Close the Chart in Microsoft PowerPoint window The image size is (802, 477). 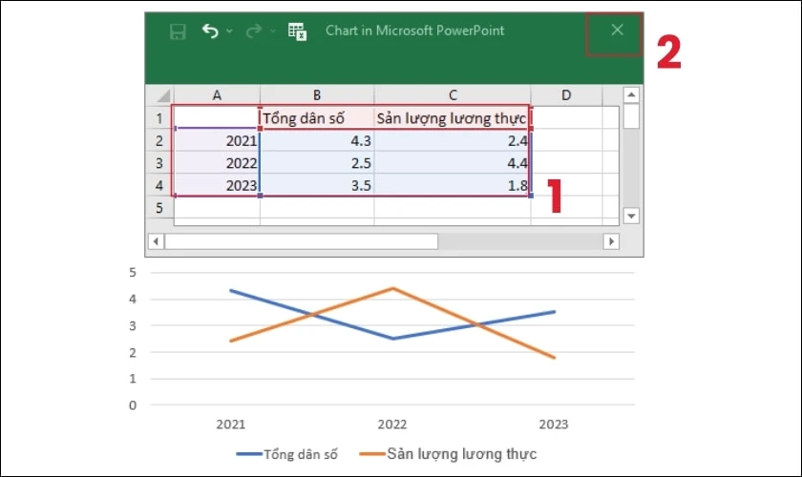(617, 31)
